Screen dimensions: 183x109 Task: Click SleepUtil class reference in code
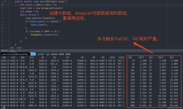click(37, 35)
